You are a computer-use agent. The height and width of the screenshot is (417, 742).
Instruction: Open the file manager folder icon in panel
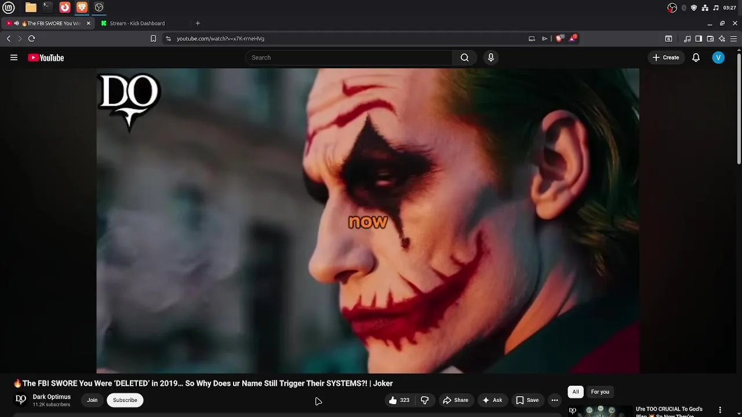[31, 8]
